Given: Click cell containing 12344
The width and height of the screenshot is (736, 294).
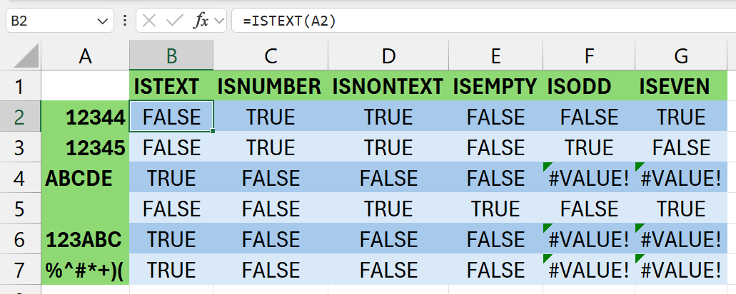Looking at the screenshot, I should 85,117.
